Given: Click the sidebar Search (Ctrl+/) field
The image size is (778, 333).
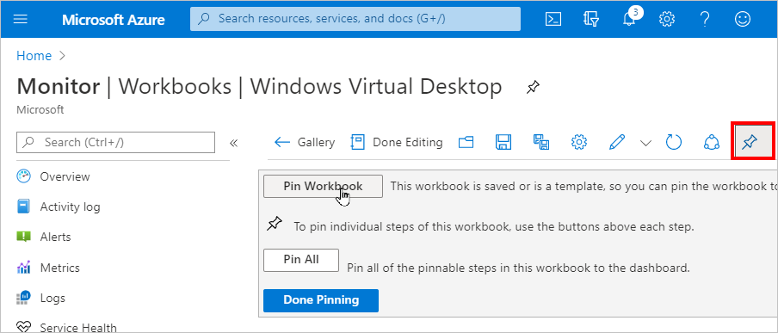Looking at the screenshot, I should point(115,143).
